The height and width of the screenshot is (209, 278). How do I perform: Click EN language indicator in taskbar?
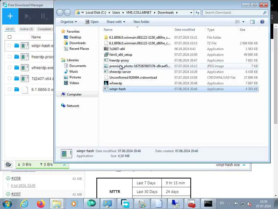click(222, 203)
